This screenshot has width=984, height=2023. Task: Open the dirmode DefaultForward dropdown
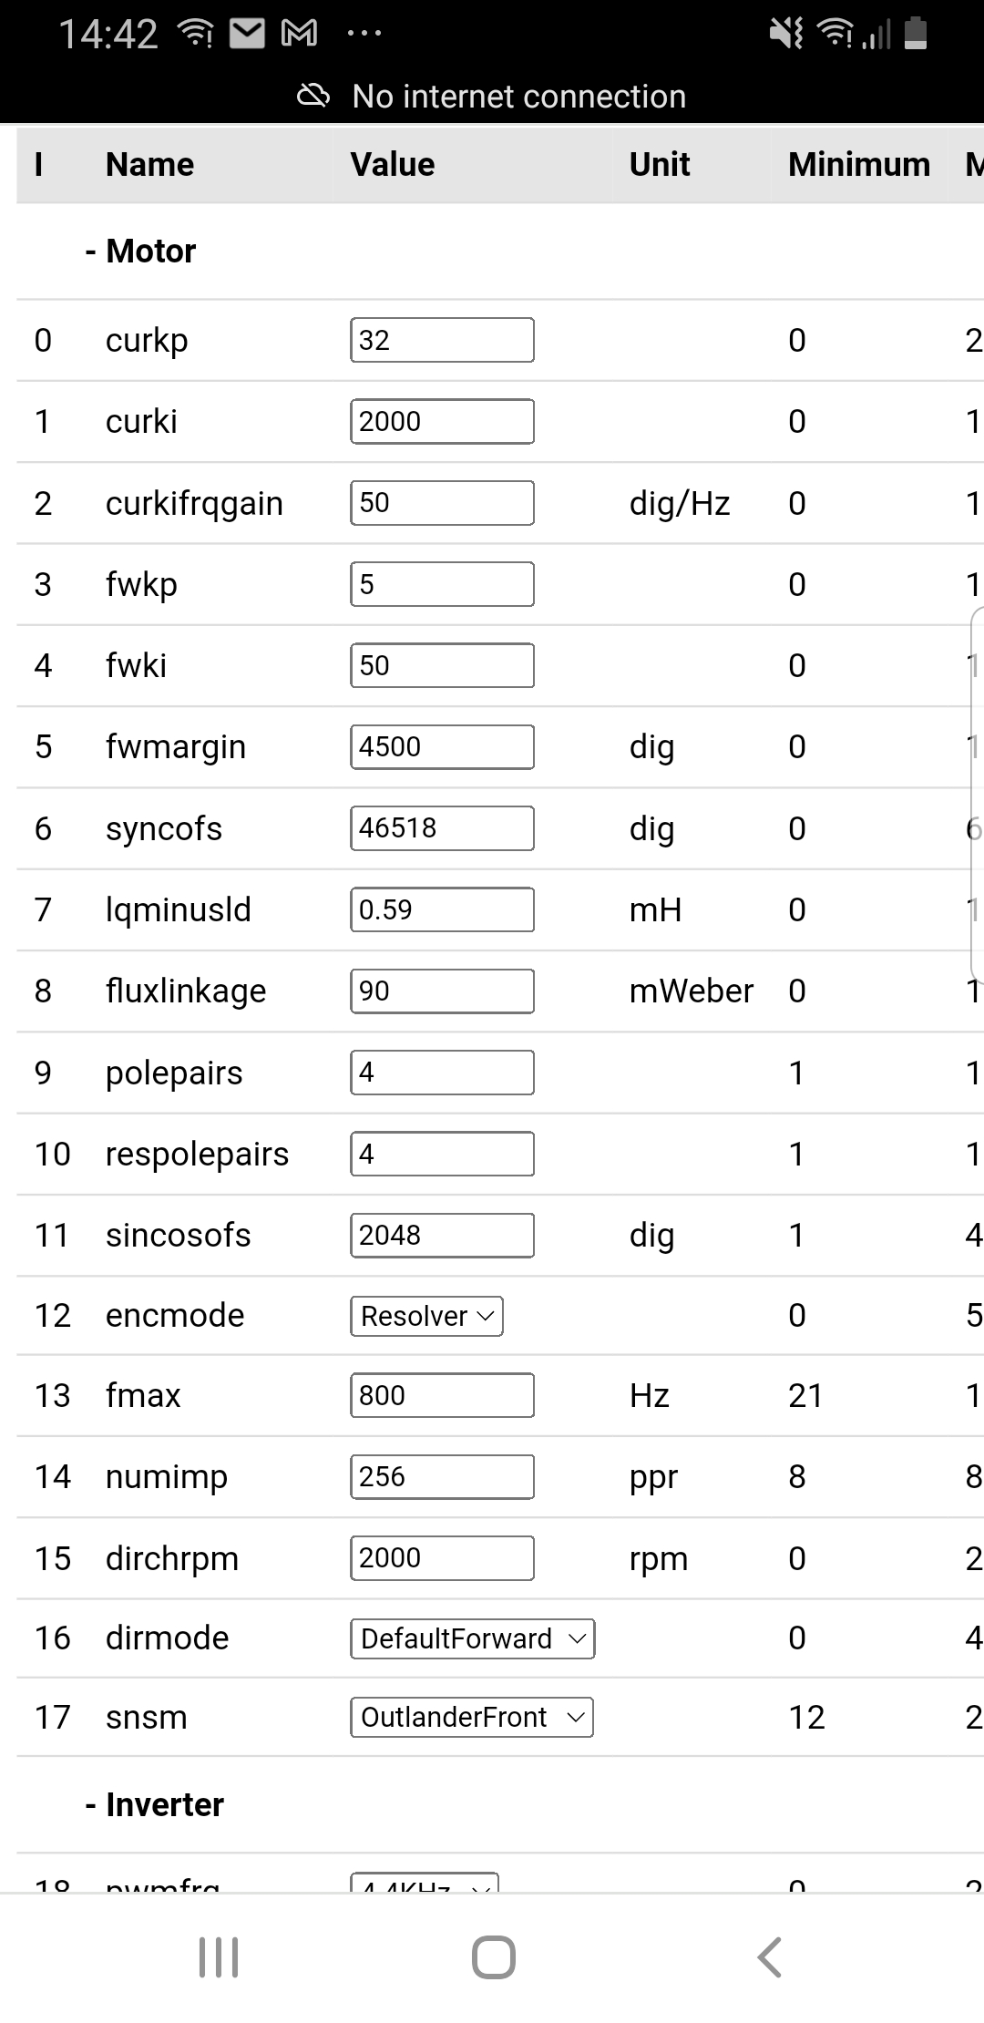472,1638
